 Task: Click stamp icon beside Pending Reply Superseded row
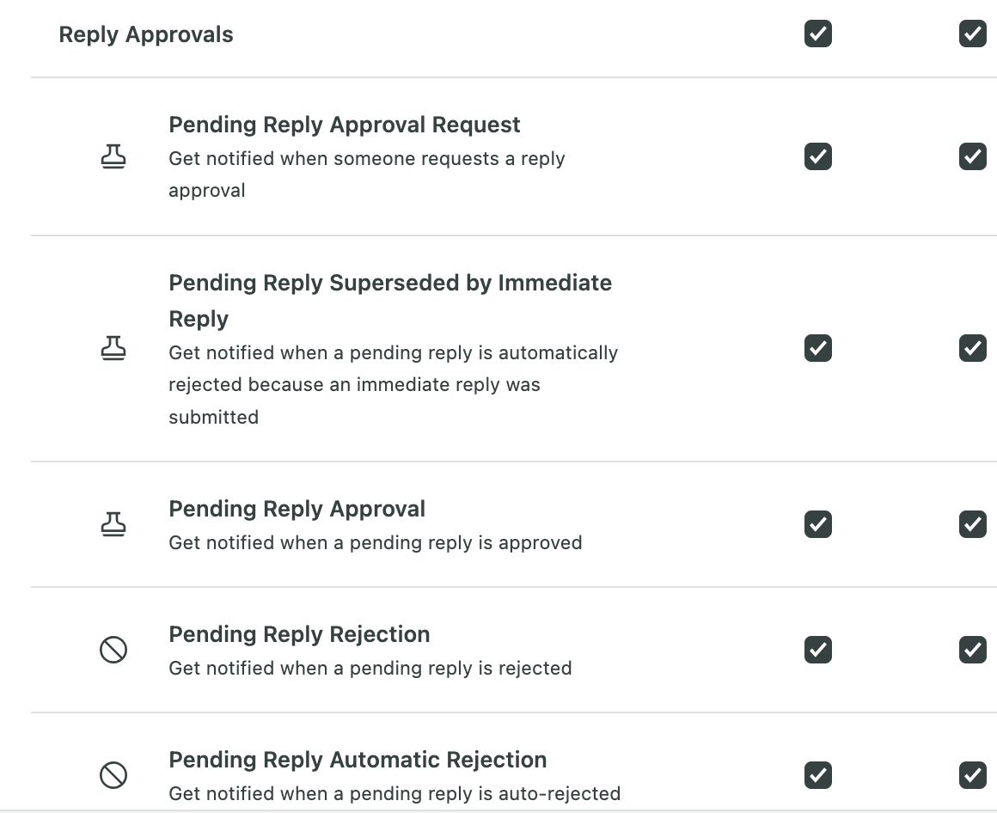113,348
